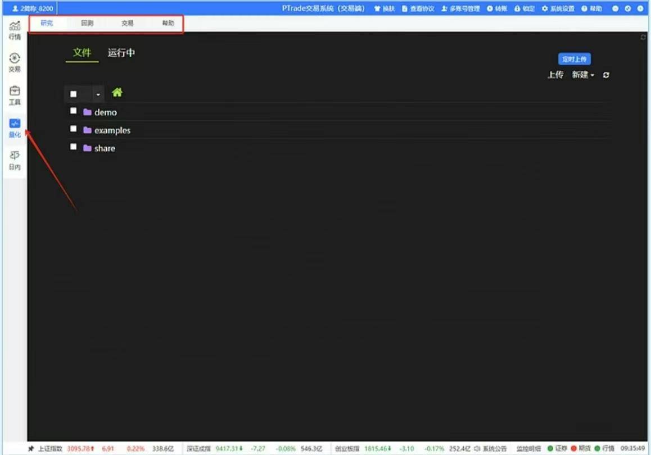Click the 期货 red connection status dot

pos(574,448)
